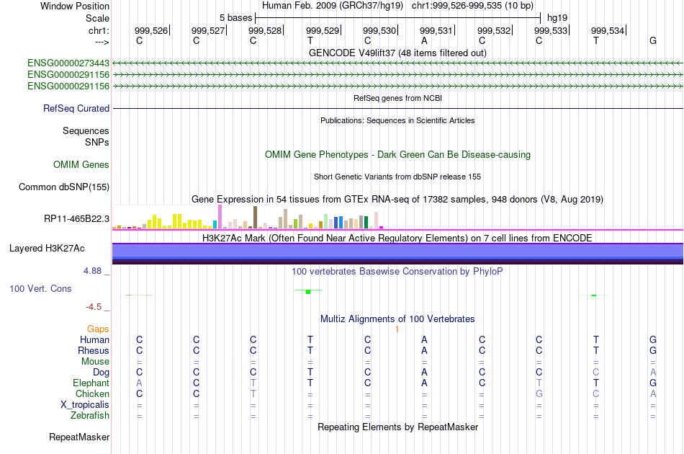Click the SNPs track label
The height and width of the screenshot is (454, 684).
97,142
